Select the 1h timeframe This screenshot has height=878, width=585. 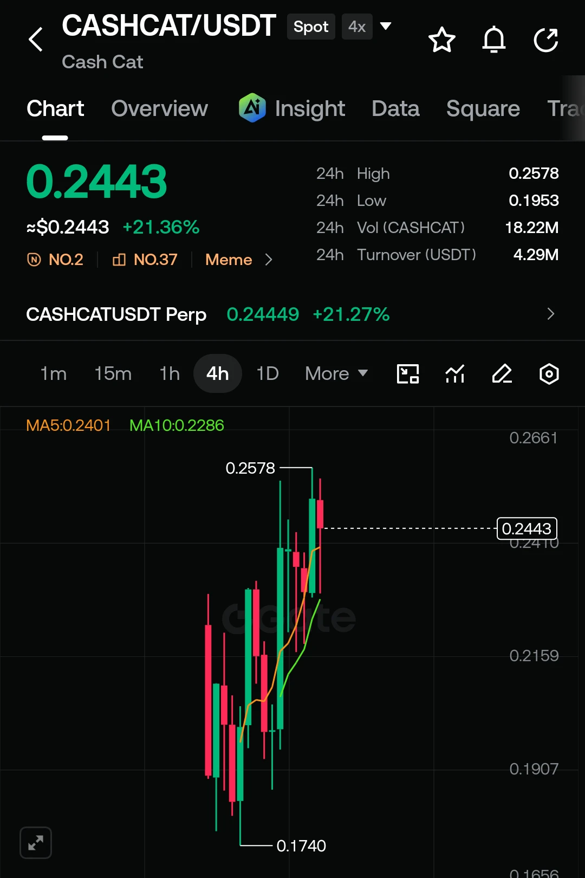pyautogui.click(x=170, y=373)
